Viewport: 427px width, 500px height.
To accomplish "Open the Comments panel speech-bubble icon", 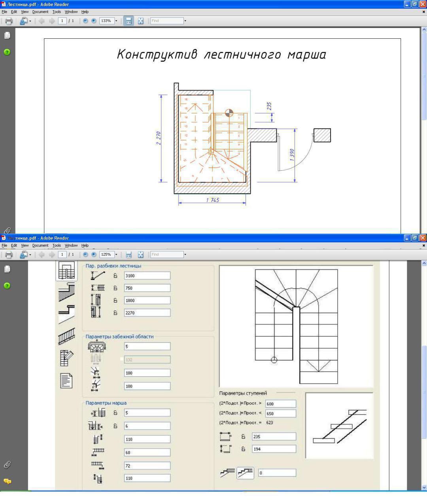I will coord(7,481).
